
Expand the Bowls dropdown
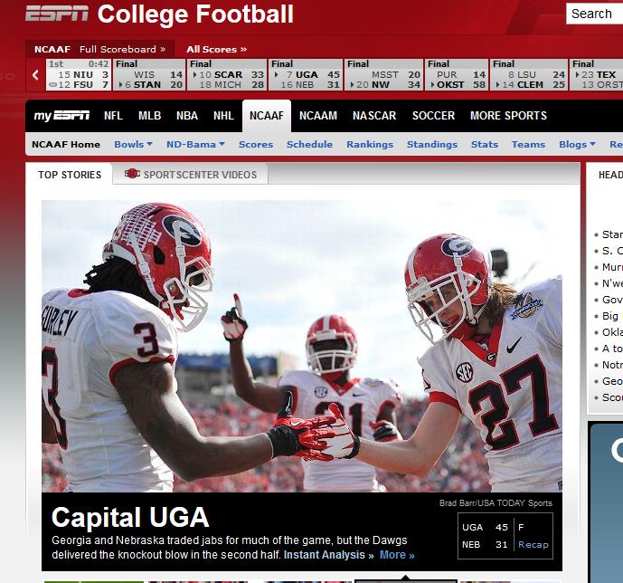pyautogui.click(x=133, y=144)
